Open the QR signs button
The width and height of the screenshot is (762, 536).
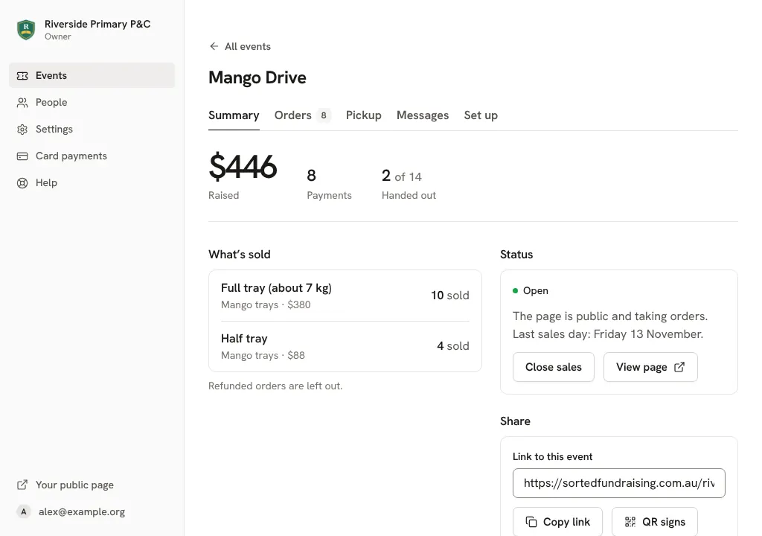[x=655, y=522]
